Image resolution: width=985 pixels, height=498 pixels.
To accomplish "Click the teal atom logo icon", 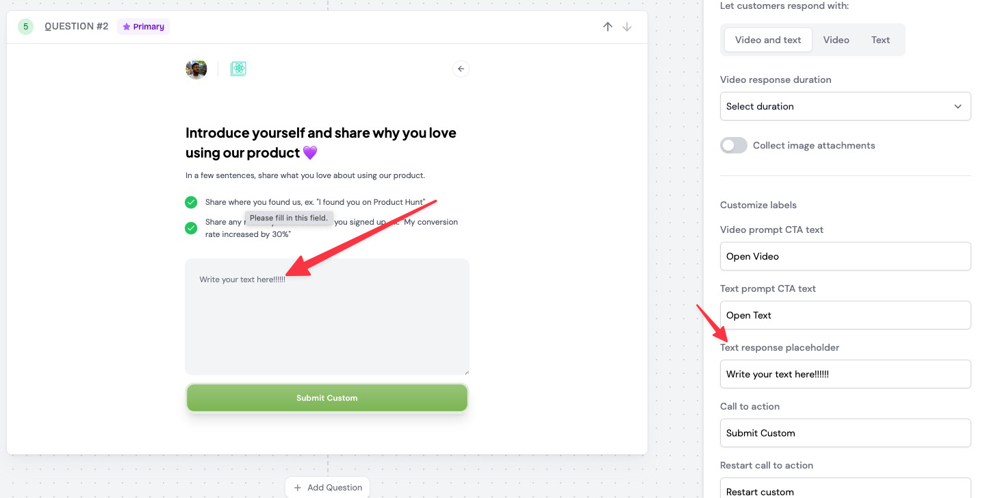I will (238, 69).
